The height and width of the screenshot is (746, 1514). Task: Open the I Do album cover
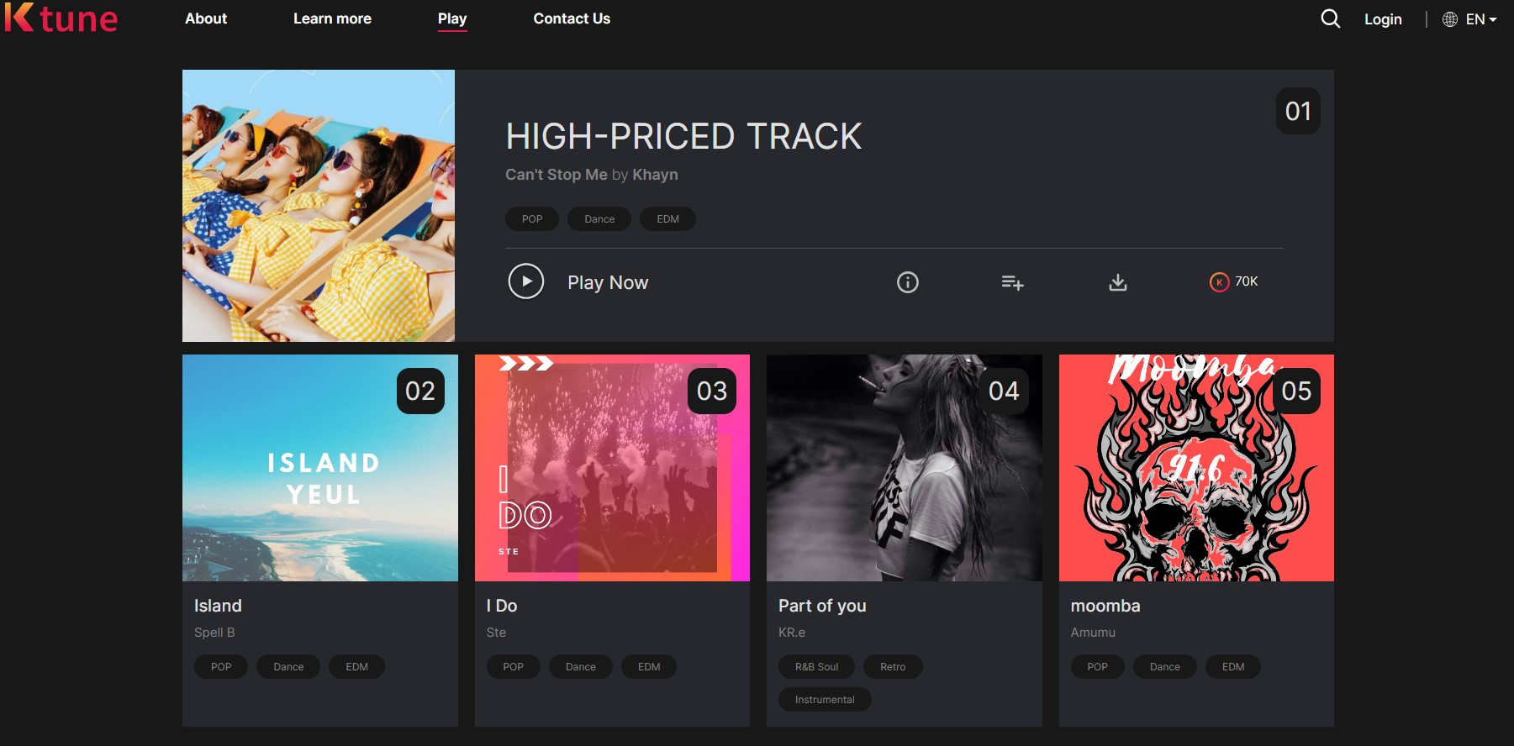tap(612, 468)
